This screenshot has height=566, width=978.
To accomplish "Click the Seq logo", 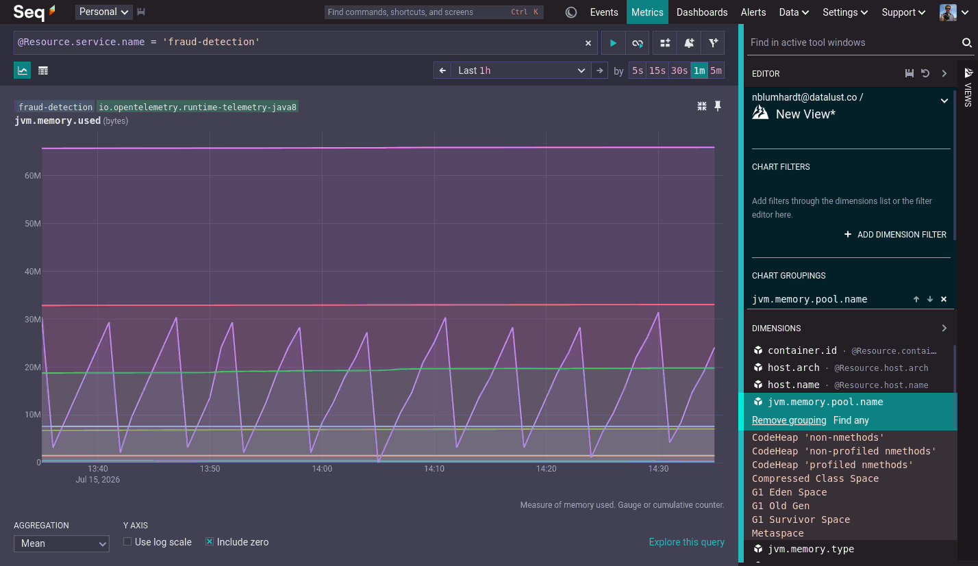I will point(35,12).
